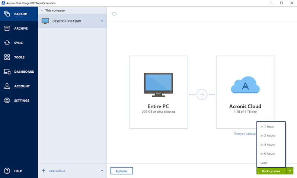The height and width of the screenshot is (178, 297).
Task: Close the Acronis True Image window
Action: coord(292,3)
